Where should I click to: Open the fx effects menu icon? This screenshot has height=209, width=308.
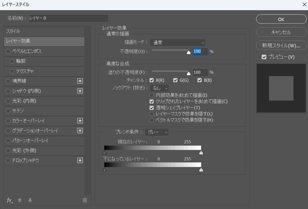click(x=10, y=200)
